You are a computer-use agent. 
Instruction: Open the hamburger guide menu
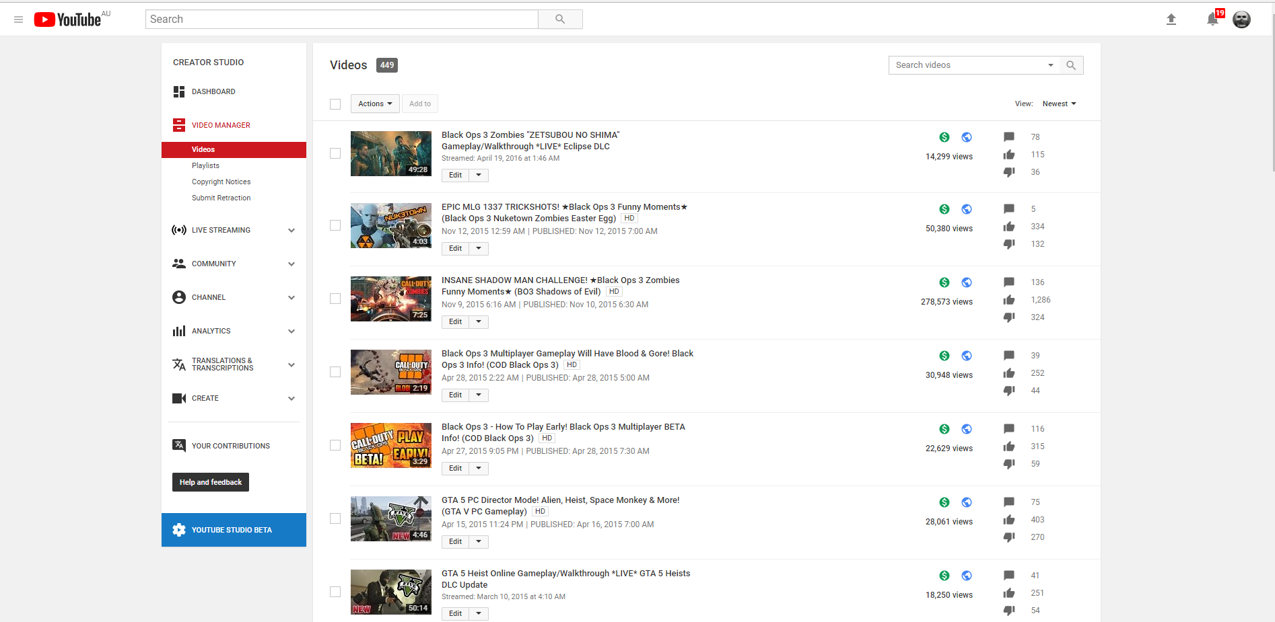[x=19, y=20]
